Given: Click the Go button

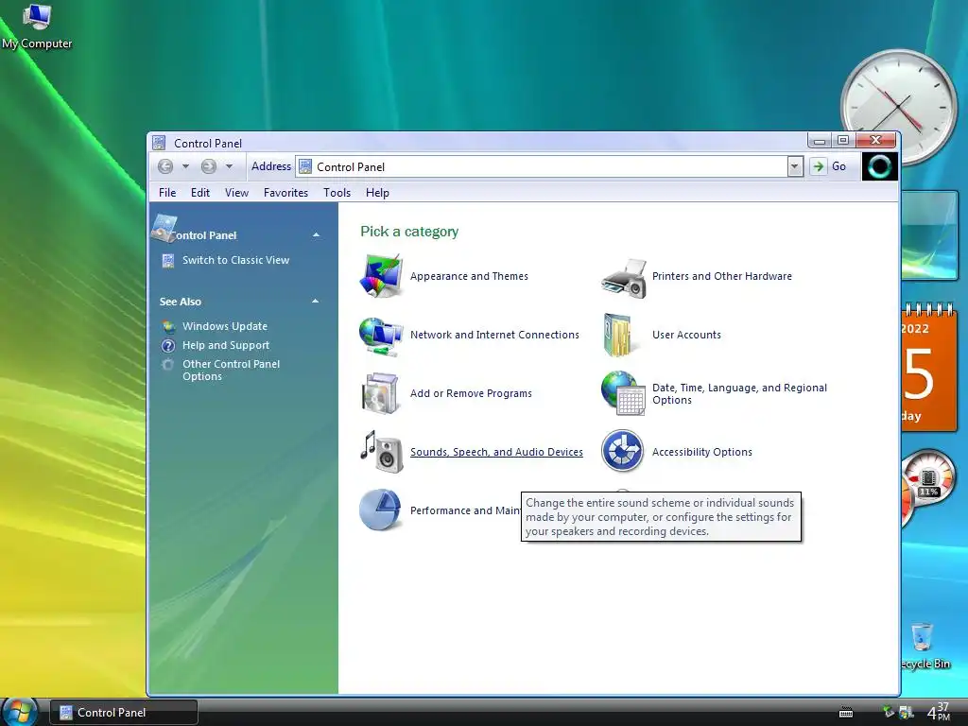Looking at the screenshot, I should pos(829,166).
